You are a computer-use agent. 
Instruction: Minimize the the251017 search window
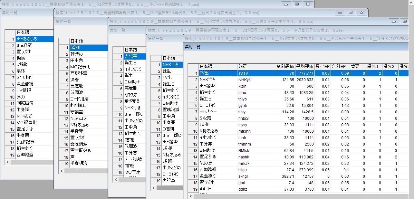click(285, 4)
